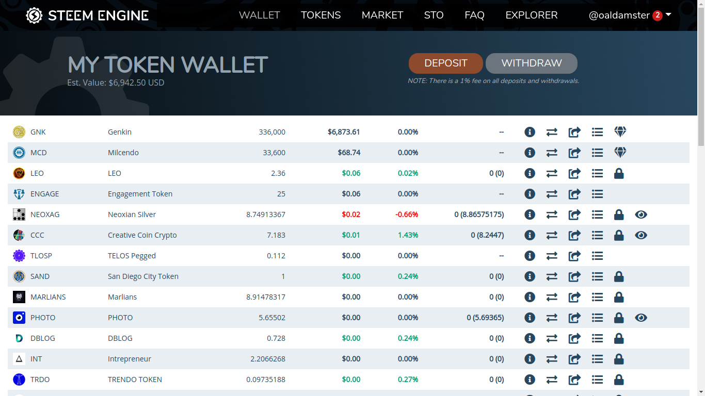The image size is (705, 396).
Task: Click the Intrepreneur token name
Action: [x=130, y=359]
